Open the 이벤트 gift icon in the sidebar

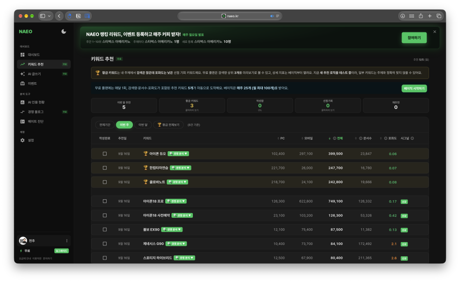click(x=22, y=83)
